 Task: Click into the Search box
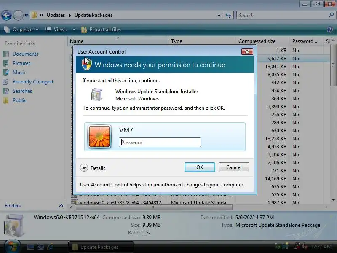282,15
